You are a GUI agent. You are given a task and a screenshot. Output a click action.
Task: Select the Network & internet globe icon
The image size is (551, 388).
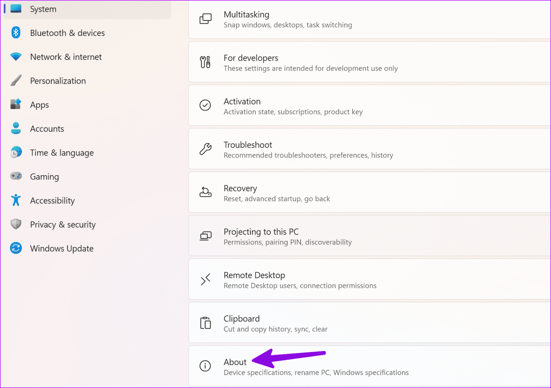16,57
